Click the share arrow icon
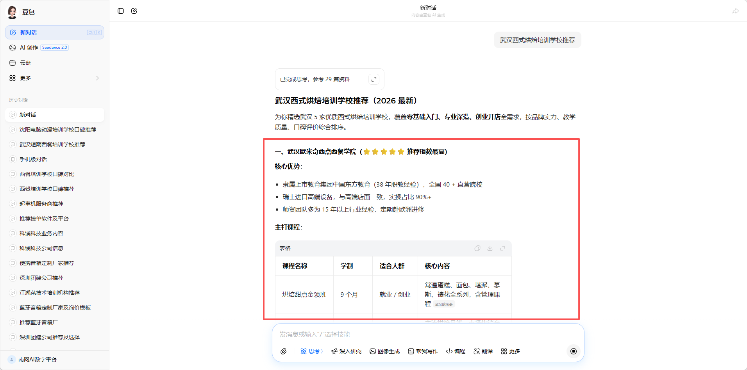The image size is (747, 370). (735, 11)
